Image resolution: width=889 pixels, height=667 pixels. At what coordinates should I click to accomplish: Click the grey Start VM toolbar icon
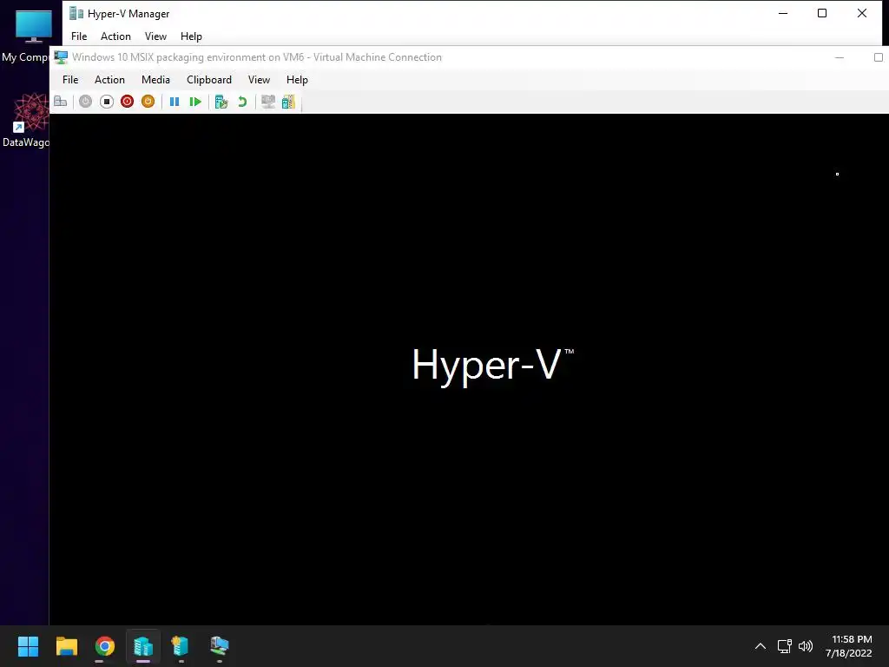click(86, 102)
